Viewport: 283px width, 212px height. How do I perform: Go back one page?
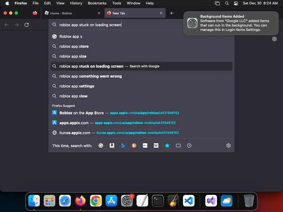(7, 25)
